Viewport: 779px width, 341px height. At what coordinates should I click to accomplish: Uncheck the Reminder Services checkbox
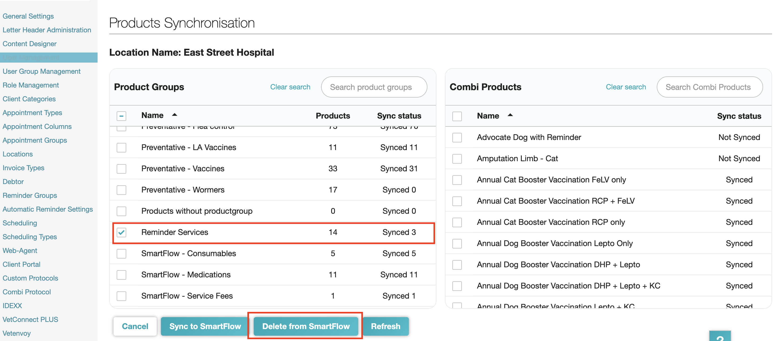(x=121, y=232)
